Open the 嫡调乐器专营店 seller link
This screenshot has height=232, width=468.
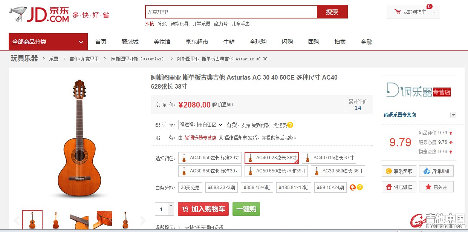200,138
